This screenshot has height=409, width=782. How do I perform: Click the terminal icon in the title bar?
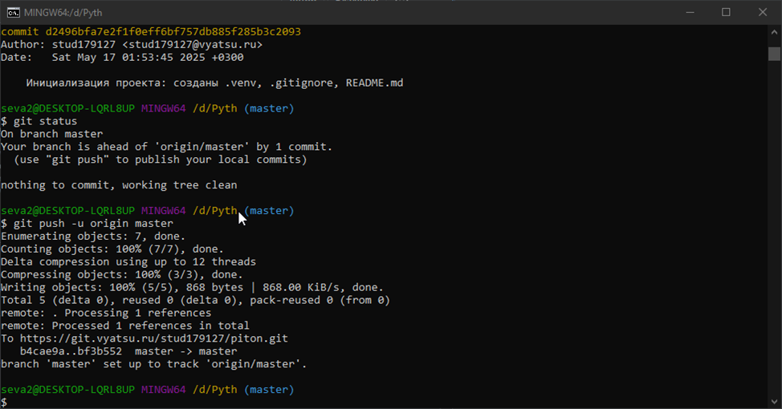point(14,12)
